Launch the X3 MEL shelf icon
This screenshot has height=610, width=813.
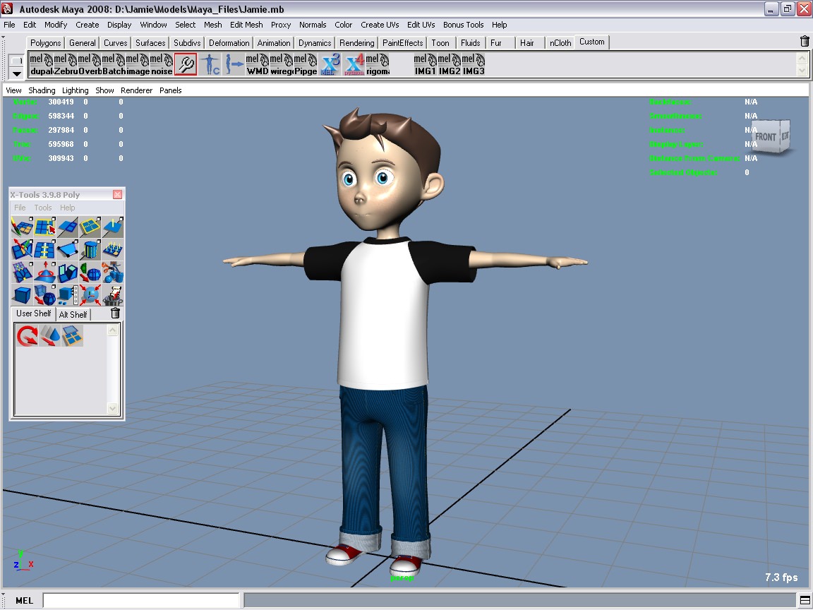[x=330, y=64]
